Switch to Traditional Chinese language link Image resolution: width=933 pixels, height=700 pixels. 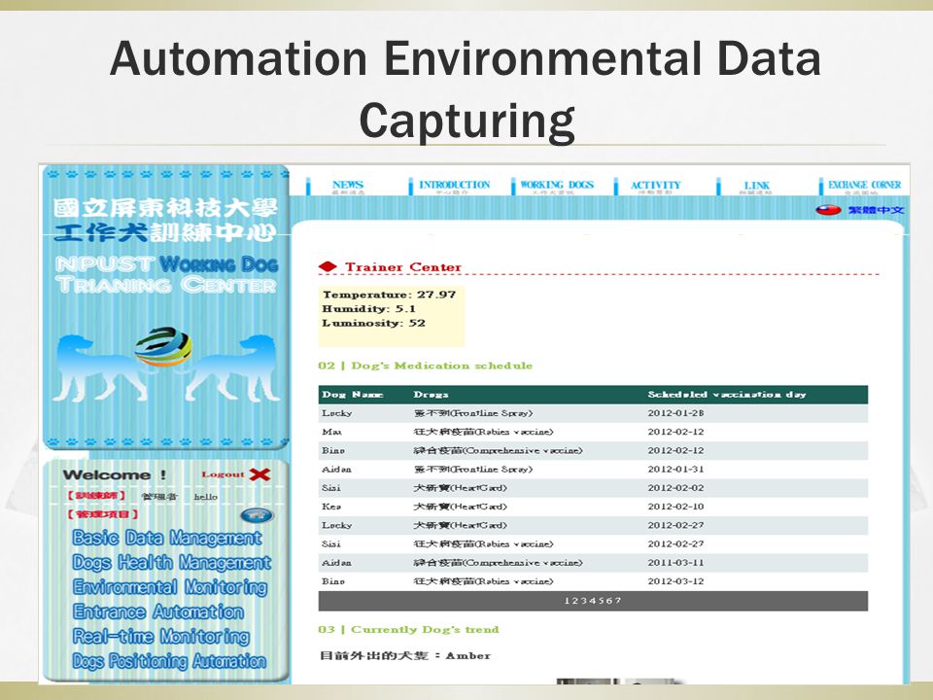(x=876, y=210)
